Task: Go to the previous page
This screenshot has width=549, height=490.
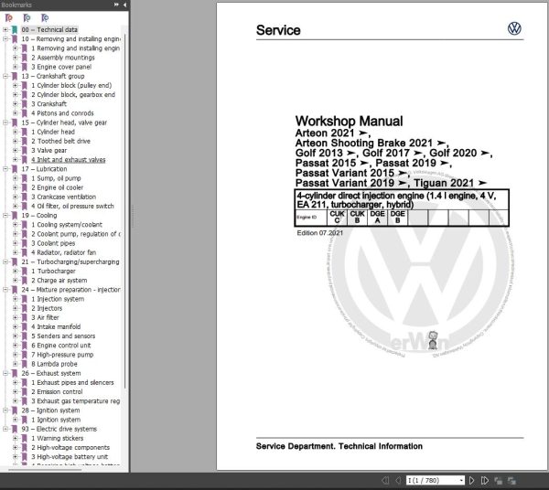Action: pos(398,480)
